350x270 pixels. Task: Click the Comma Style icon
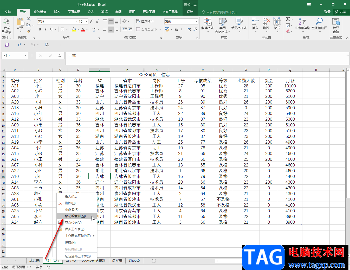click(182, 29)
